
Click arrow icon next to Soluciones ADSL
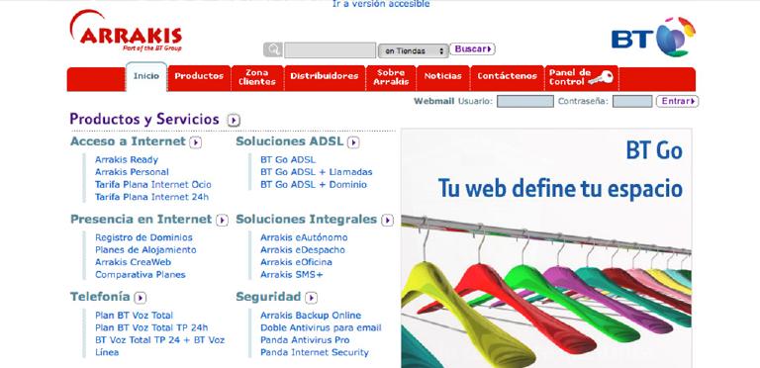click(353, 142)
